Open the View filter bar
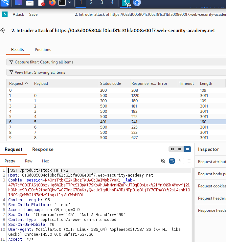 116,72
